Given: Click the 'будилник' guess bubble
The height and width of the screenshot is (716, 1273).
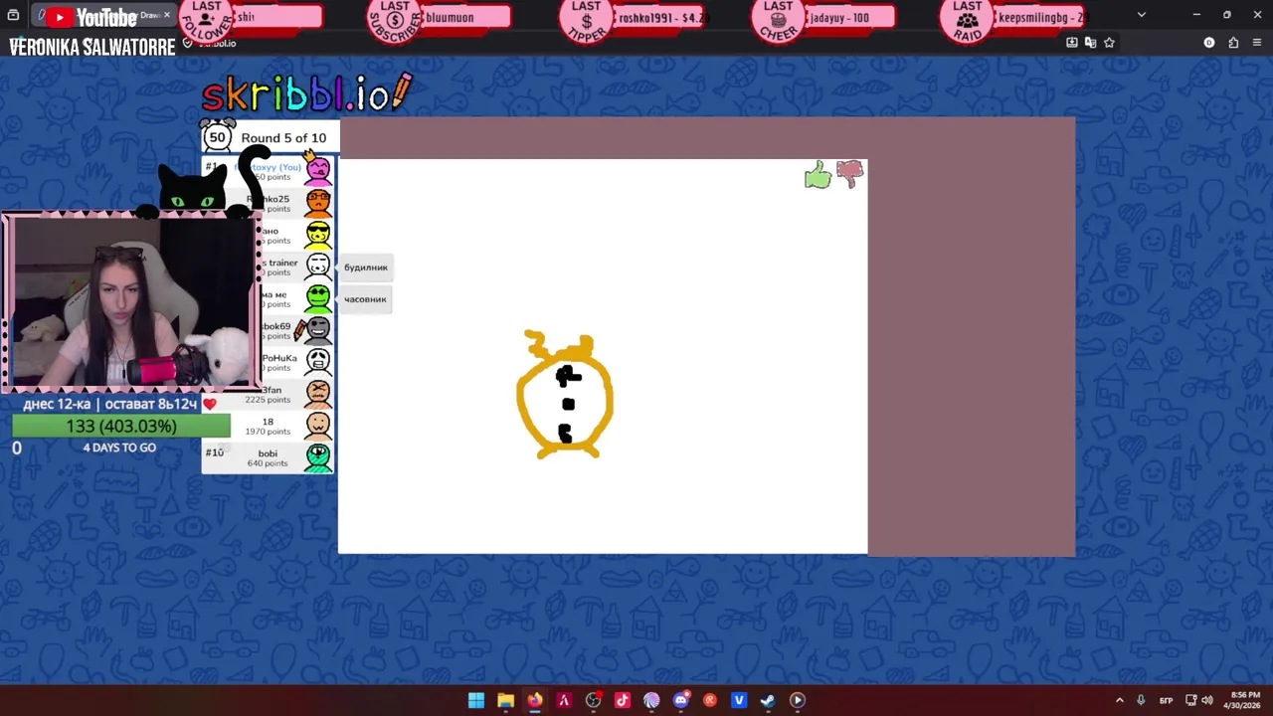Looking at the screenshot, I should click(366, 268).
